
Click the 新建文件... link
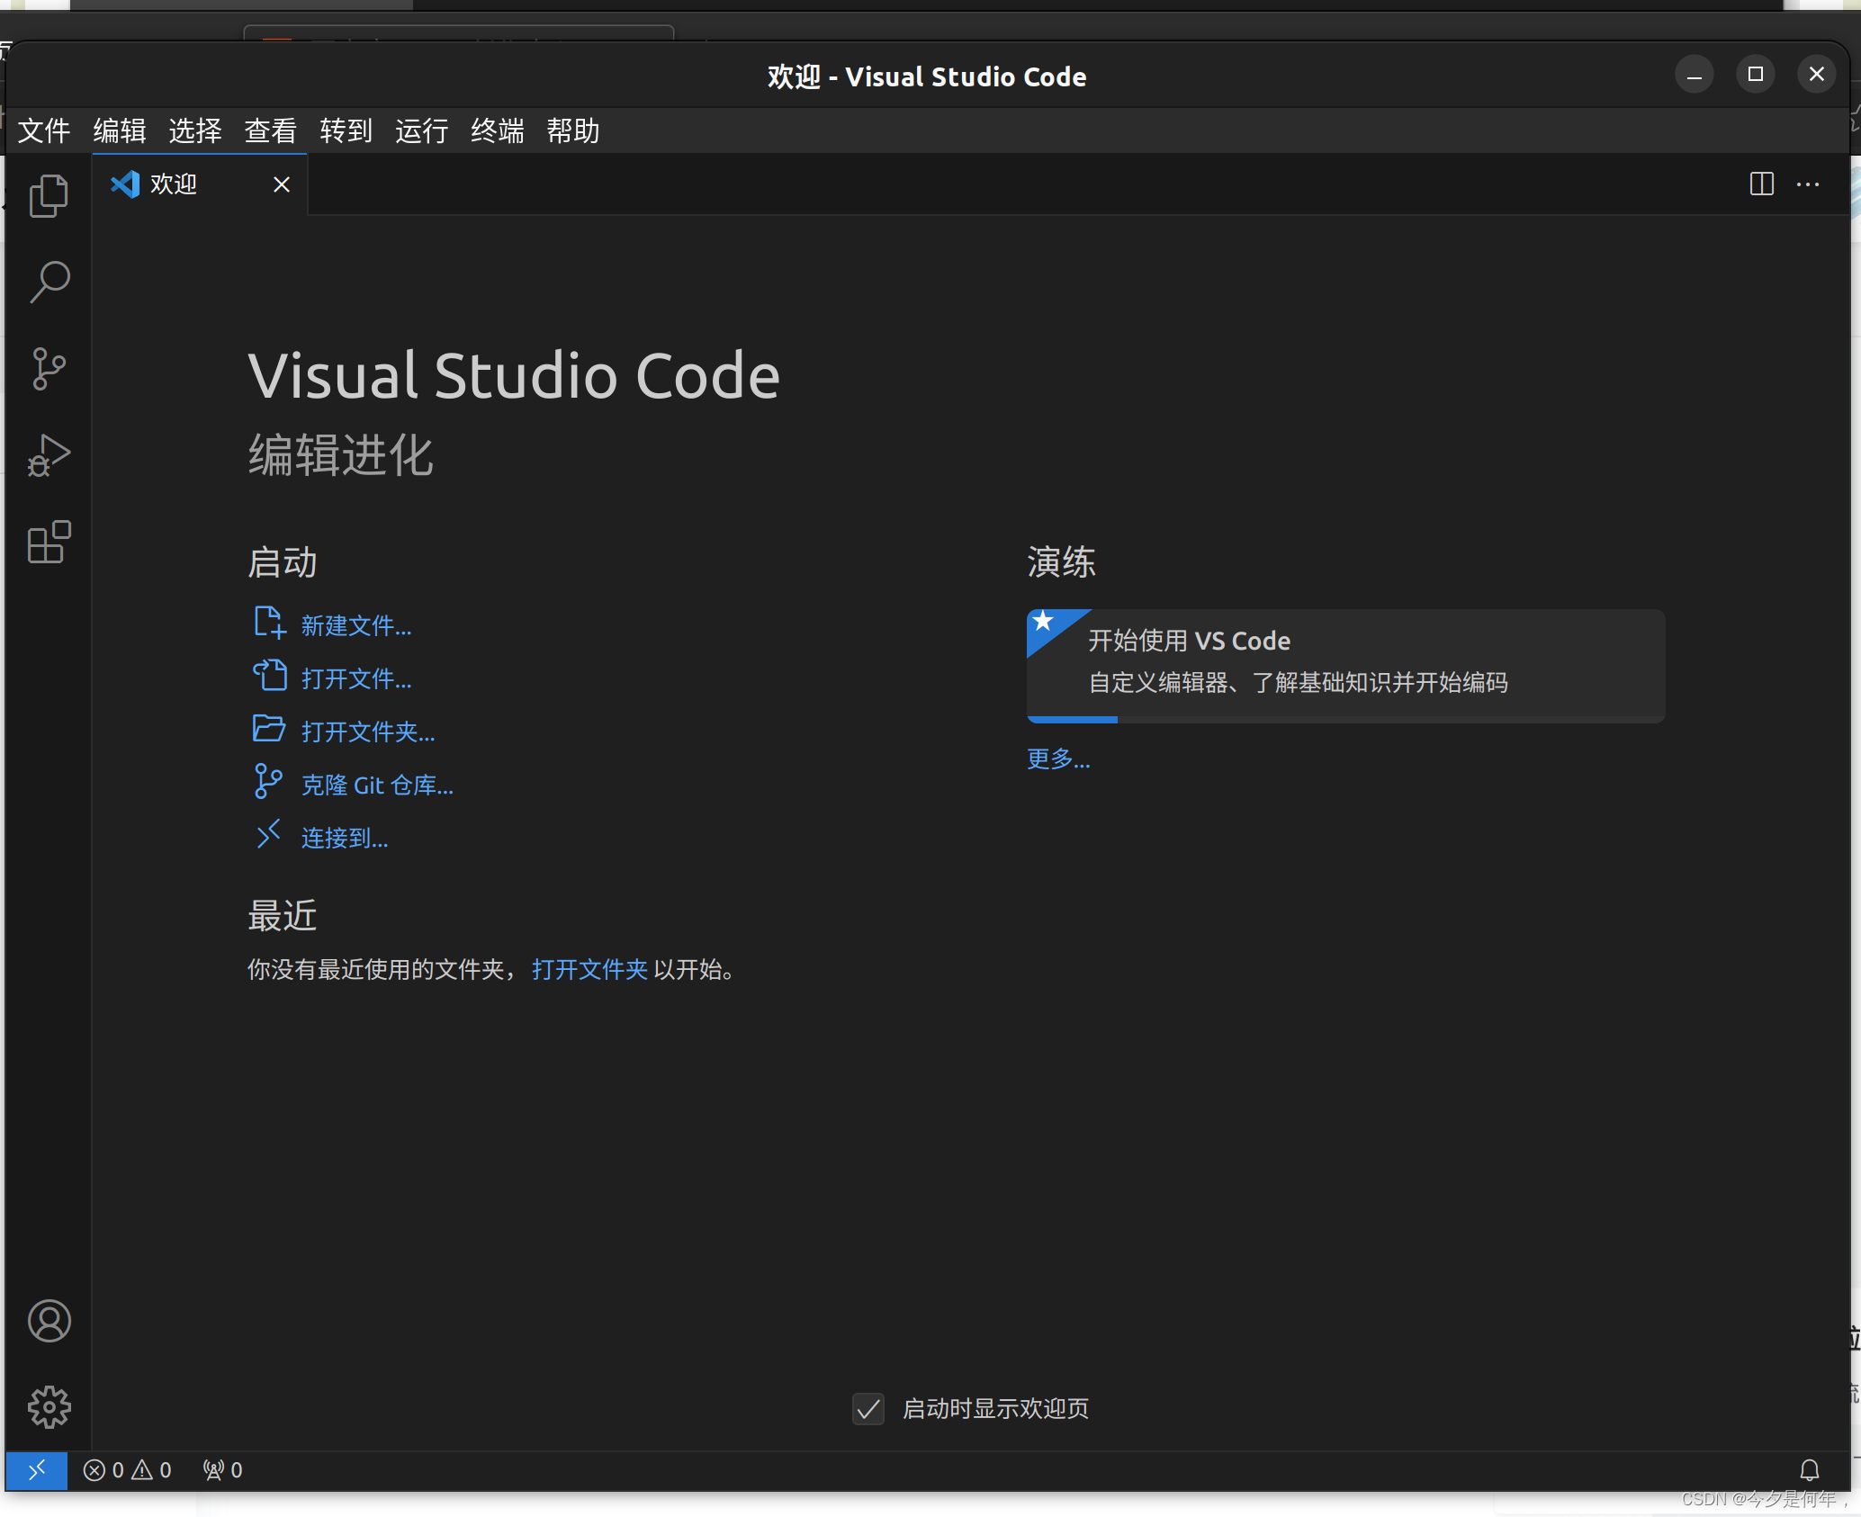(x=356, y=626)
